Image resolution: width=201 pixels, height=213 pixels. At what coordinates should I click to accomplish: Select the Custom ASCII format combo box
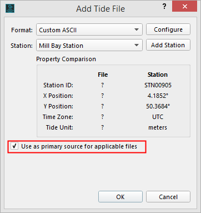pyautogui.click(x=89, y=29)
